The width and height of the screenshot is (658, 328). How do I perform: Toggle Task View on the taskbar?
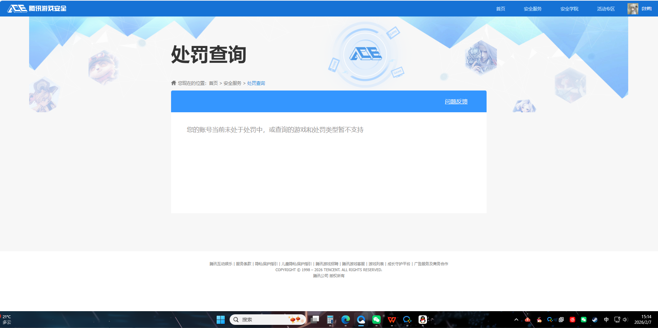[315, 320]
